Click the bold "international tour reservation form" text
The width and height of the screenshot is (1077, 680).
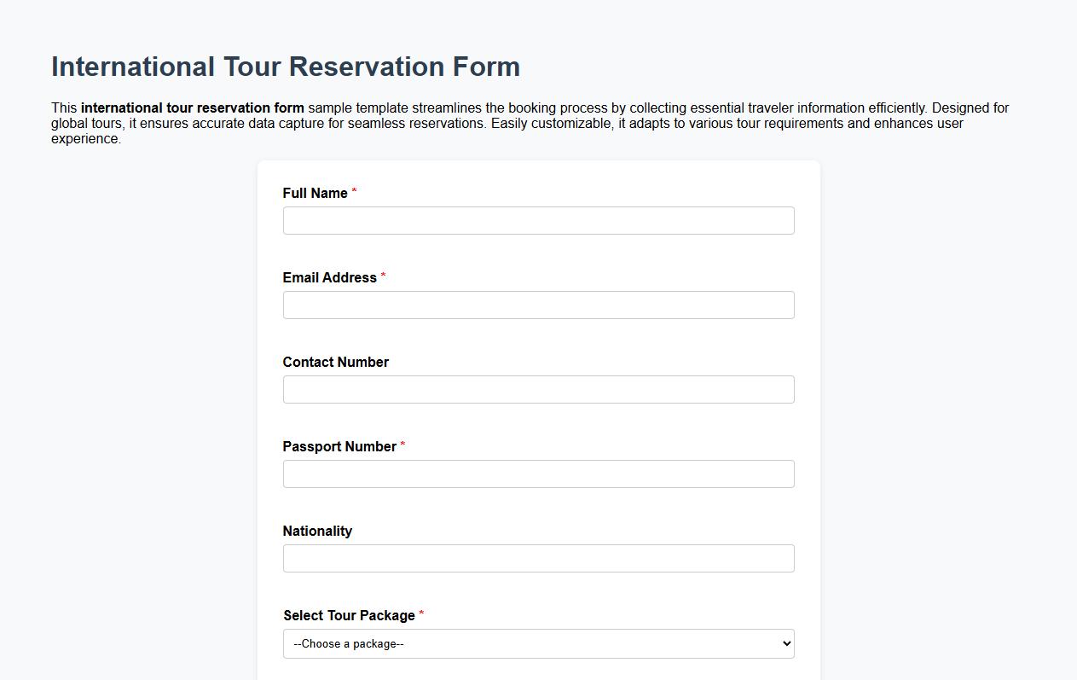tap(192, 108)
